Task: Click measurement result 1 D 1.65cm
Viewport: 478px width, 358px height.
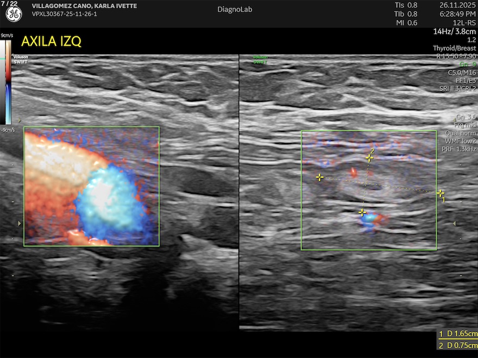Action: [x=458, y=335]
